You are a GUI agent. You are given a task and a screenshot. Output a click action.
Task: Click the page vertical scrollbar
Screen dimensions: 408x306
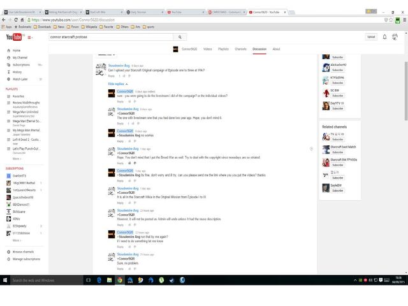(406, 91)
